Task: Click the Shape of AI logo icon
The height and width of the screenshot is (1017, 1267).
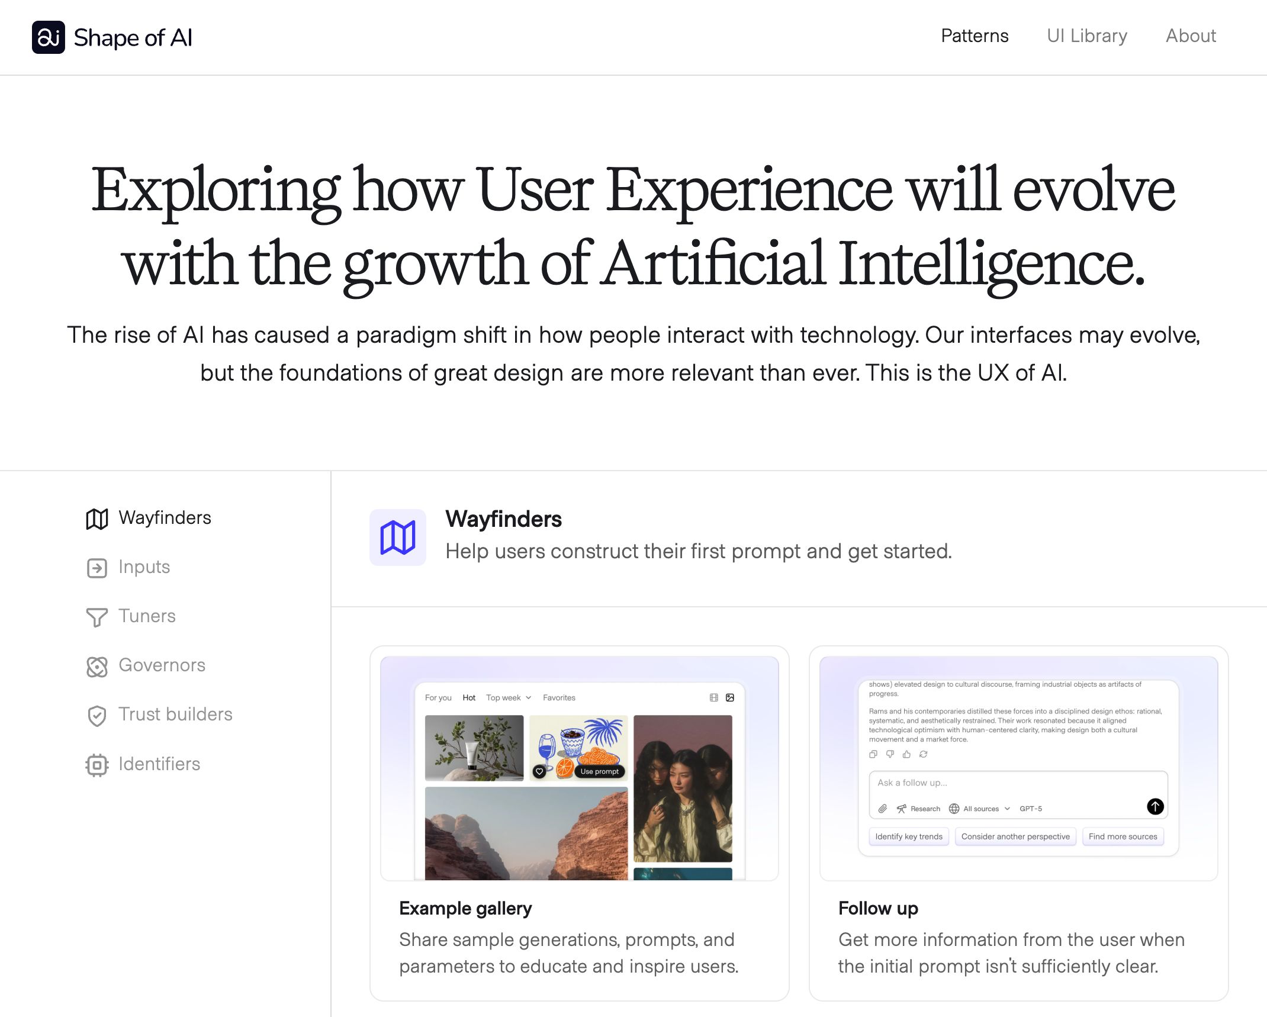Action: 49,37
